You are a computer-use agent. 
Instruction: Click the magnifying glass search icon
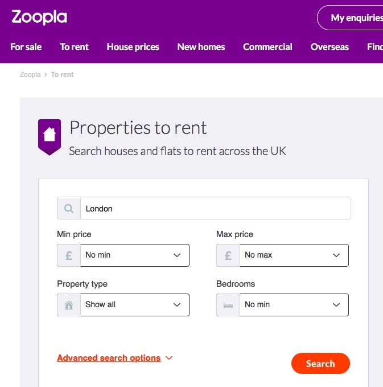69,209
